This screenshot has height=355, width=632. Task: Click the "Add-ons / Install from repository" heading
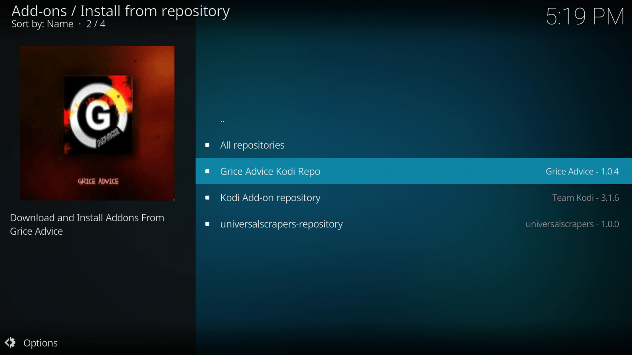[x=120, y=11]
